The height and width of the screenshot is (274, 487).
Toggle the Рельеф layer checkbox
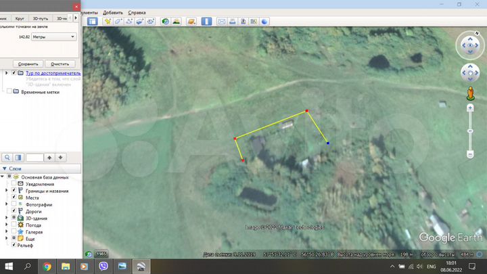pos(14,245)
